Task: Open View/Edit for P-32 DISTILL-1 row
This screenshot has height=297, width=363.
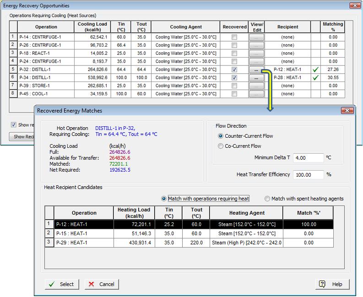Action: (x=256, y=70)
